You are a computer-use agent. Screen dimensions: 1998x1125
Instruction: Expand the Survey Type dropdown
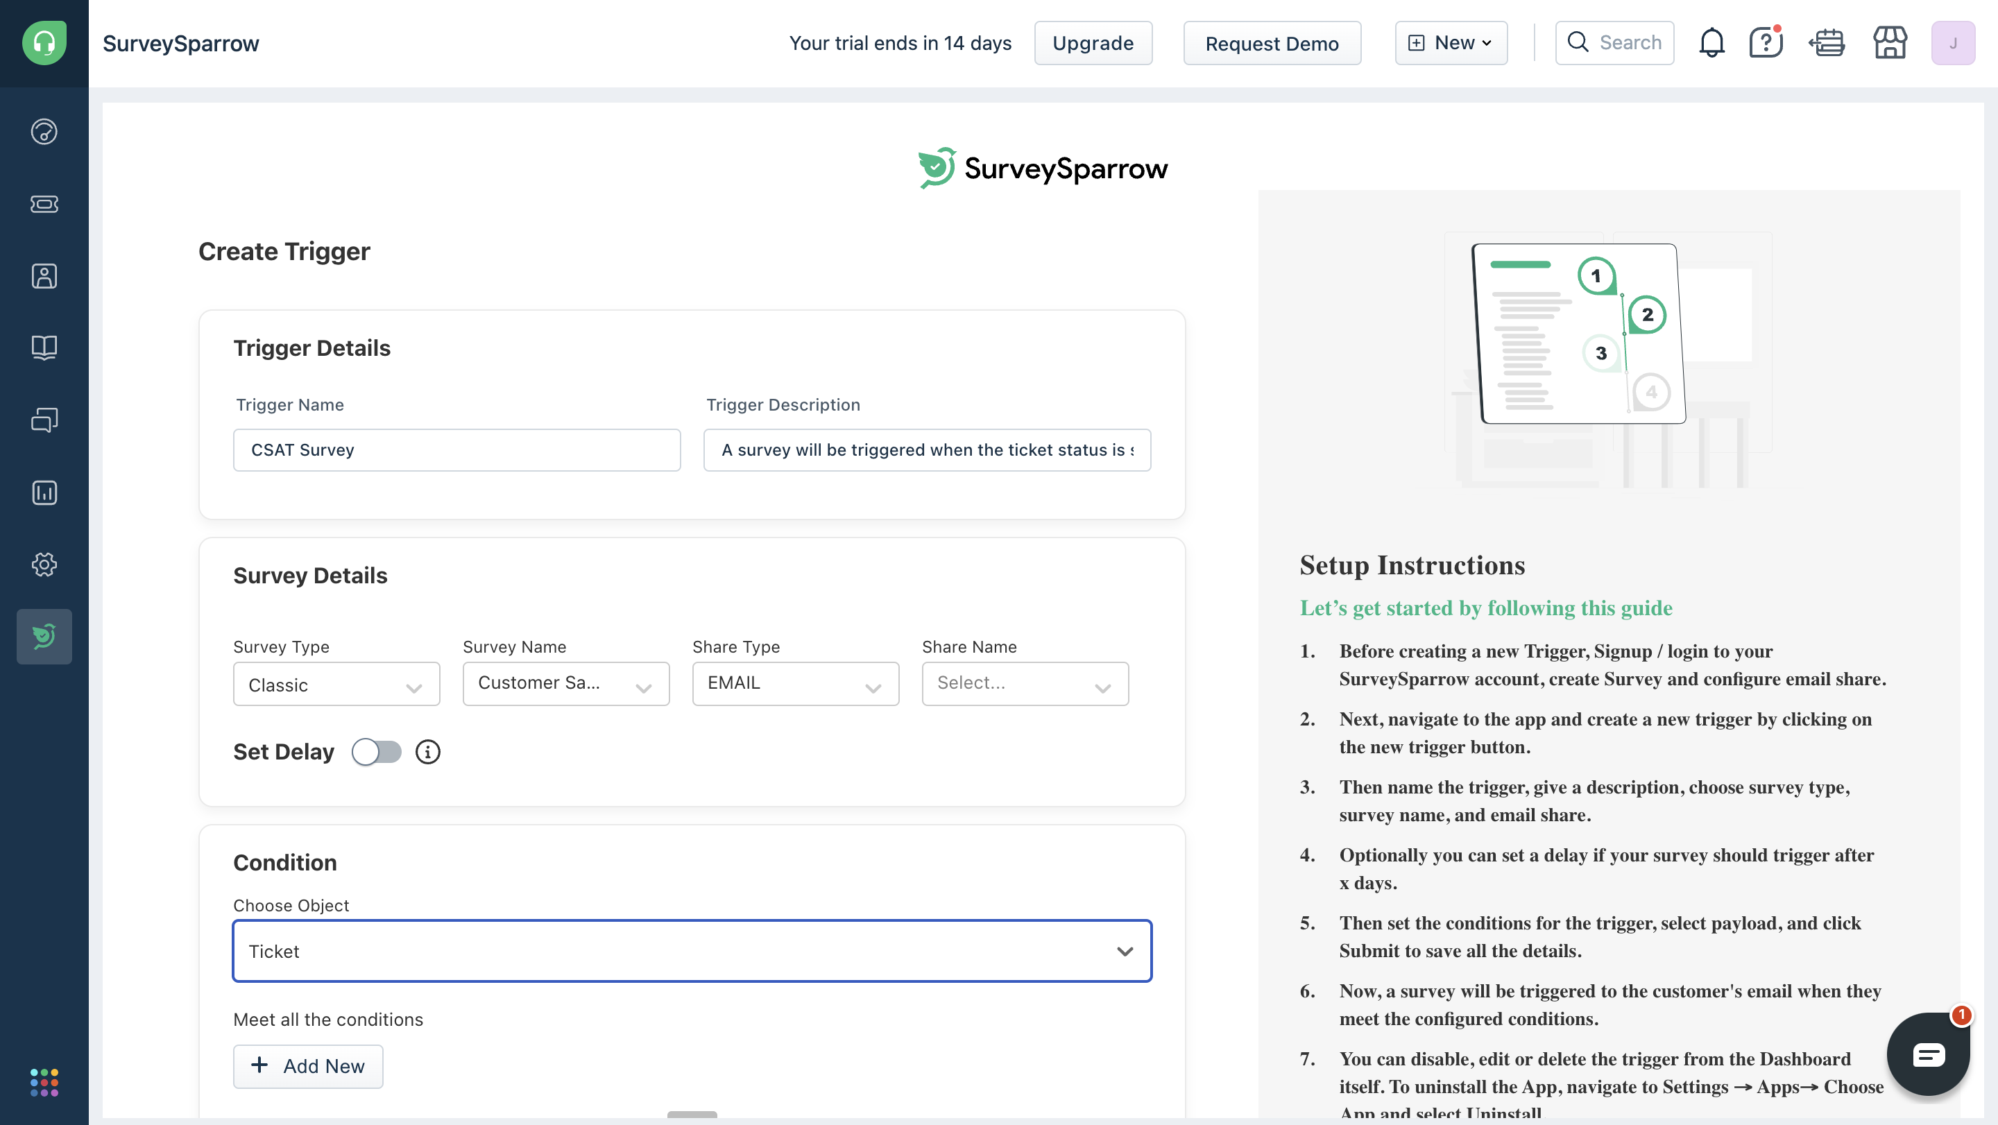click(x=336, y=685)
